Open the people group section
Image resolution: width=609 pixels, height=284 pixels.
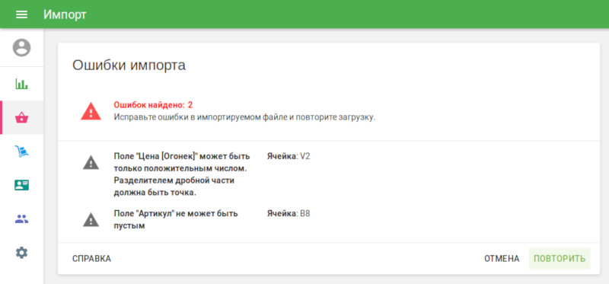(21, 219)
